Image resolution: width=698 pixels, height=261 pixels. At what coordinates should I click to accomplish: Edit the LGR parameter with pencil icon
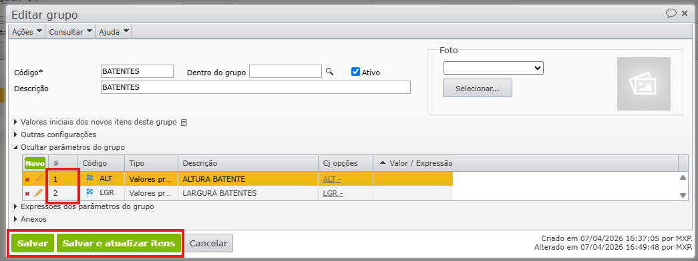(38, 193)
